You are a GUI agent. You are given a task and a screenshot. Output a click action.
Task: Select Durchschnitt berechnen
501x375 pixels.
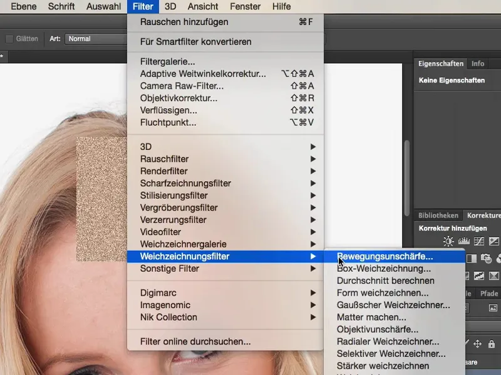(x=395, y=281)
